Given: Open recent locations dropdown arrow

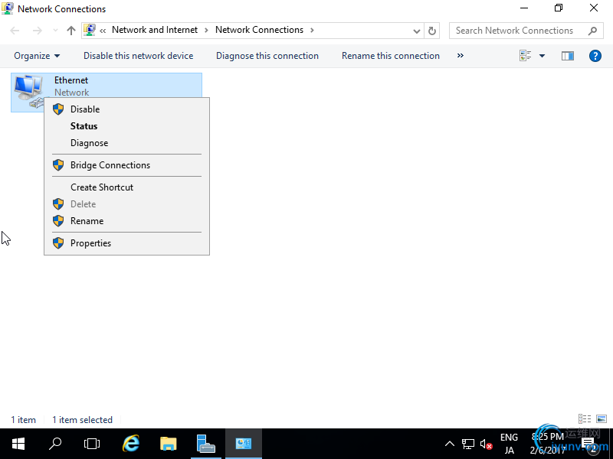Looking at the screenshot, I should pos(55,31).
